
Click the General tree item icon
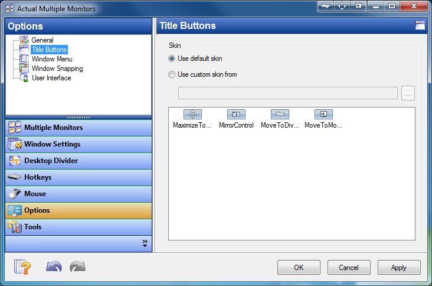click(24, 40)
